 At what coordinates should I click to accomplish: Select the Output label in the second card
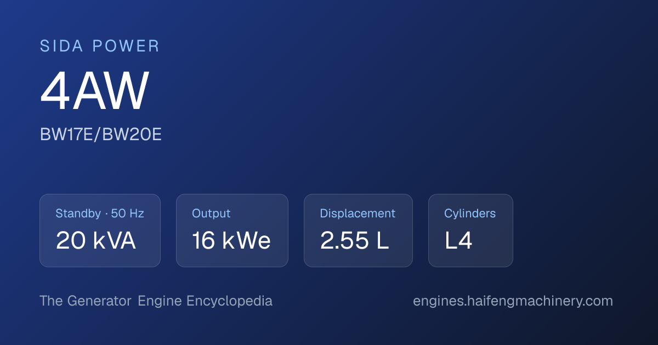211,214
